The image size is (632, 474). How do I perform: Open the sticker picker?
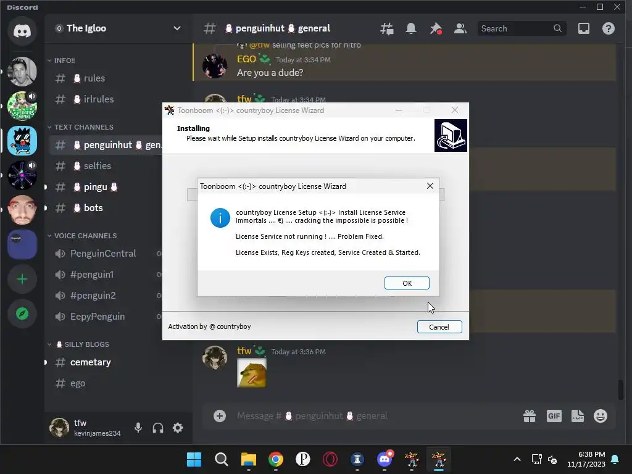(578, 416)
